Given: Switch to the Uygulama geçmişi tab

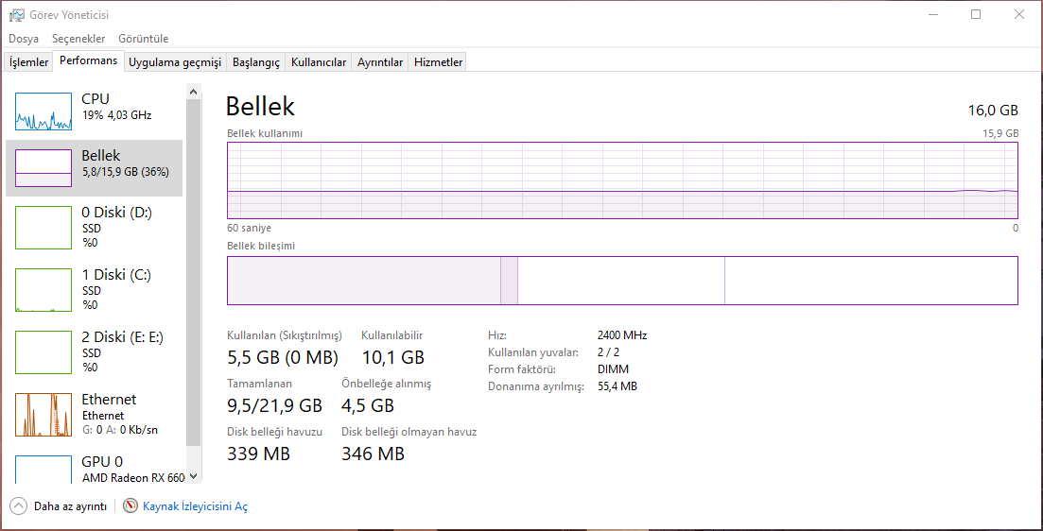Looking at the screenshot, I should click(175, 62).
